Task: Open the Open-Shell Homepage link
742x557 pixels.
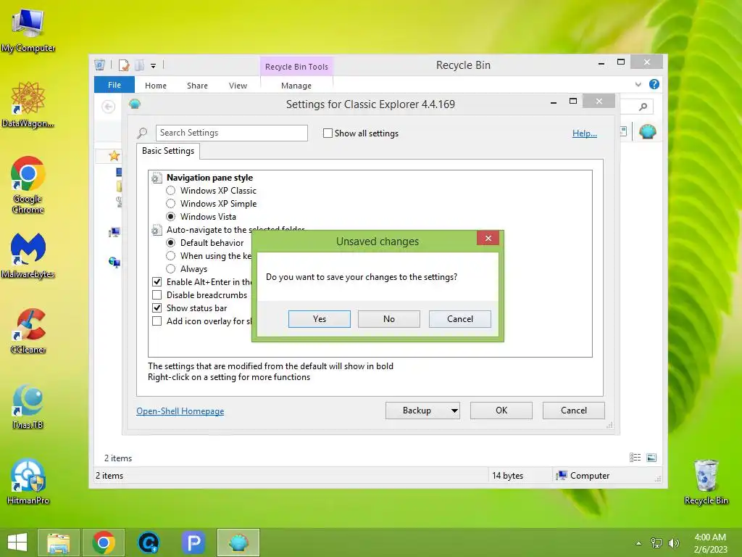Action: click(180, 411)
